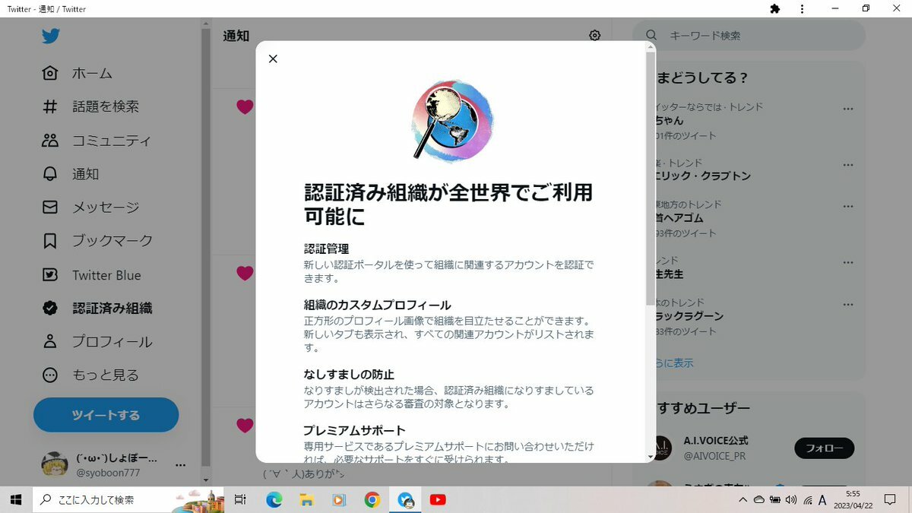This screenshot has width=912, height=513.
Task: Click the なりすましの防止 heading
Action: (x=349, y=374)
